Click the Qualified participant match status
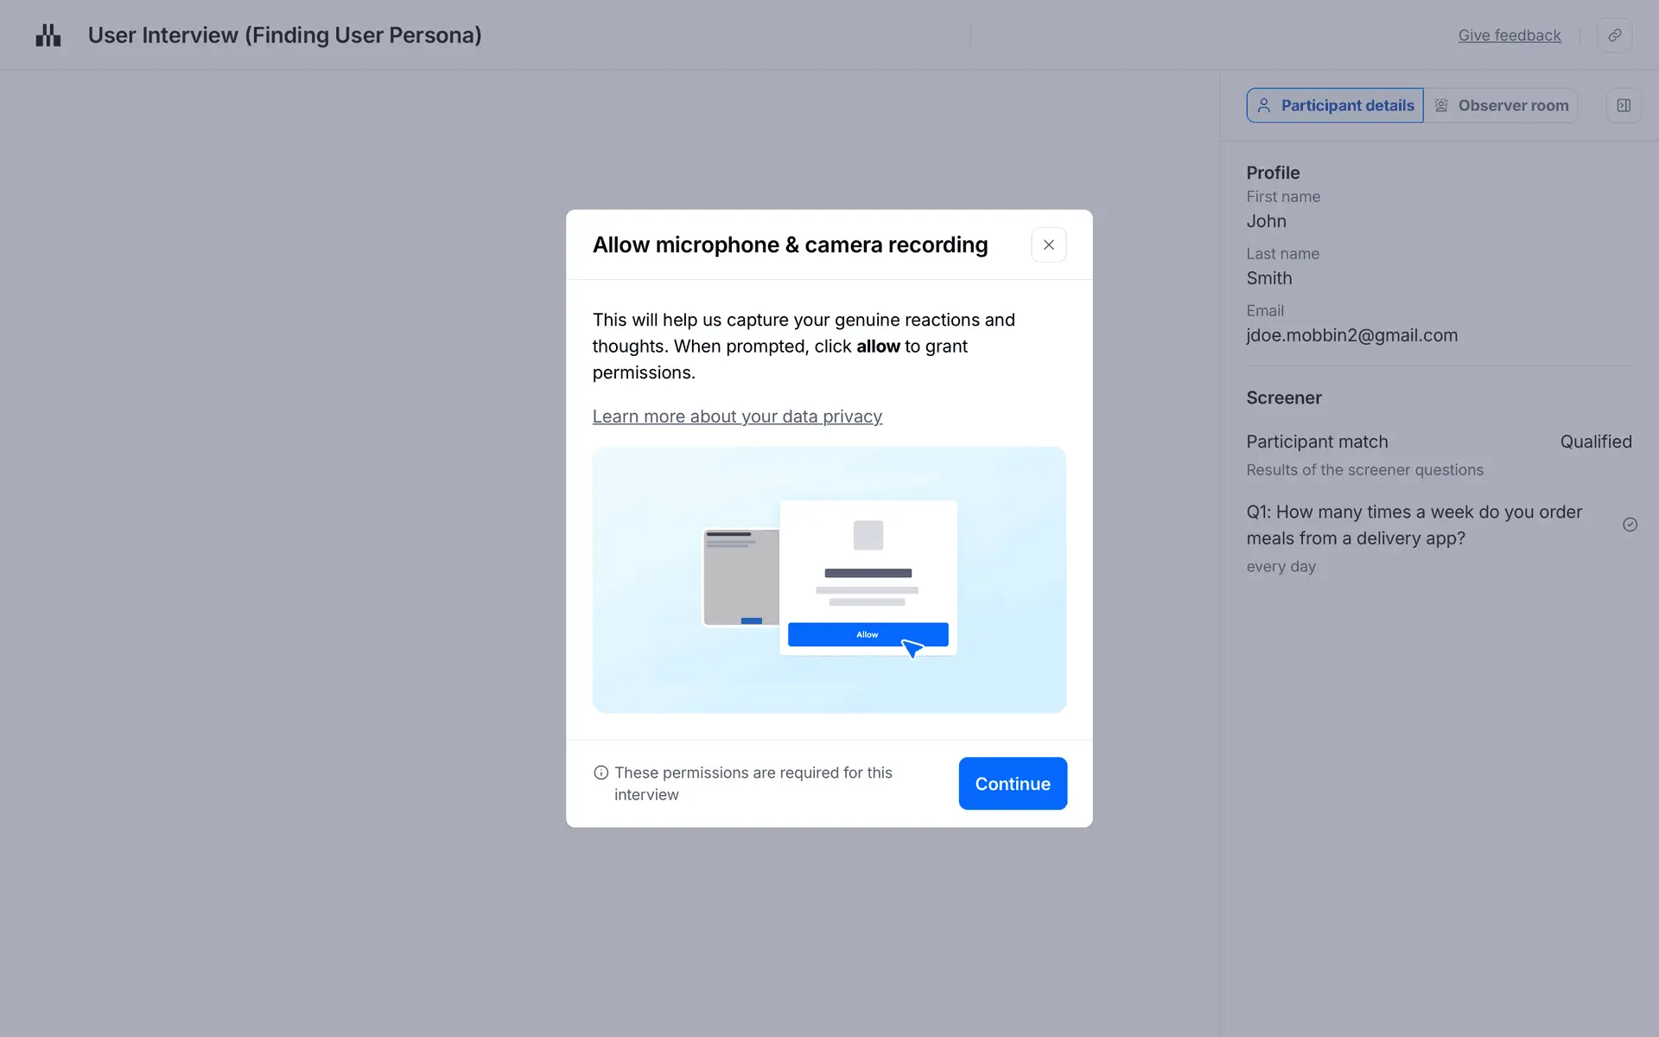Viewport: 1659px width, 1037px height. coord(1595,442)
